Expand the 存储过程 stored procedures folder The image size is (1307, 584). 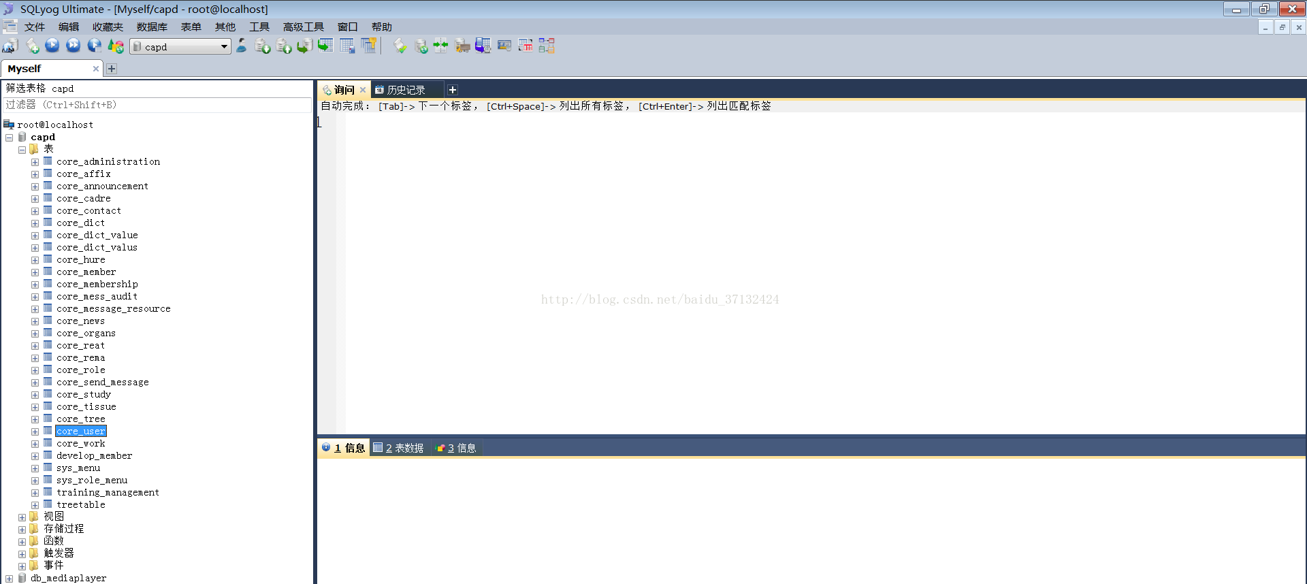22,530
